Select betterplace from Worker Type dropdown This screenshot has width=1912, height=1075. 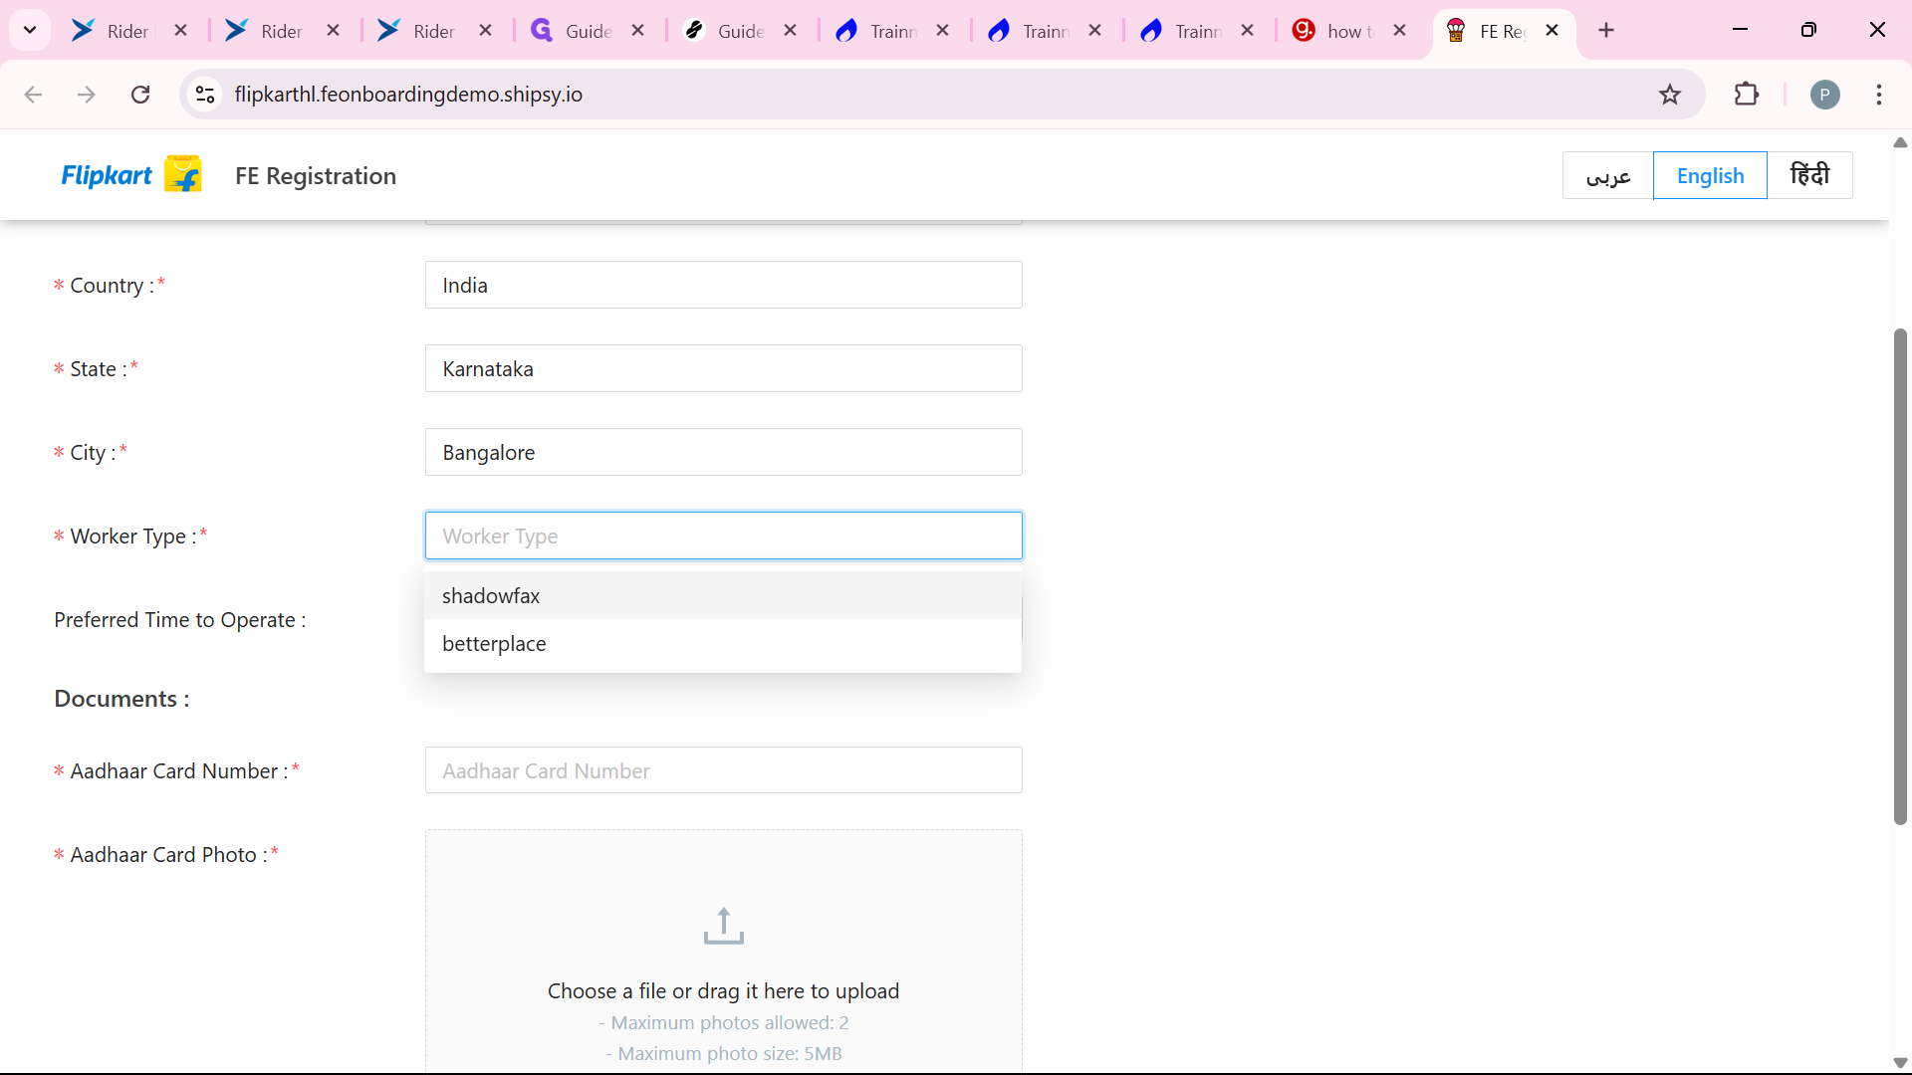723,643
